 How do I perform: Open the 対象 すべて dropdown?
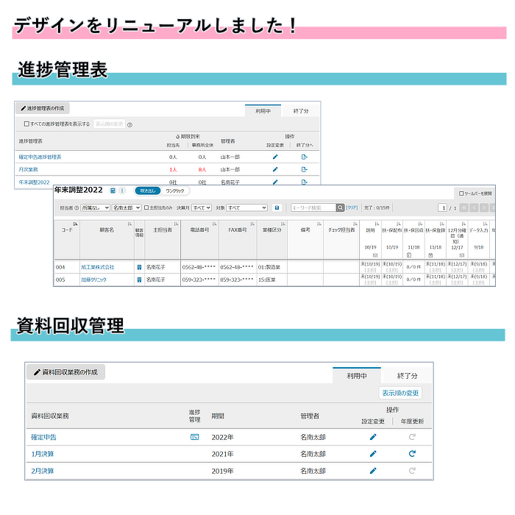(x=246, y=208)
